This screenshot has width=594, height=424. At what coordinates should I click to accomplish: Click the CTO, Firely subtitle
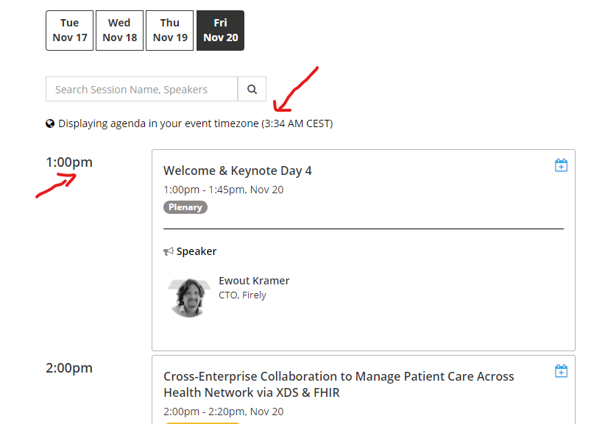point(242,295)
